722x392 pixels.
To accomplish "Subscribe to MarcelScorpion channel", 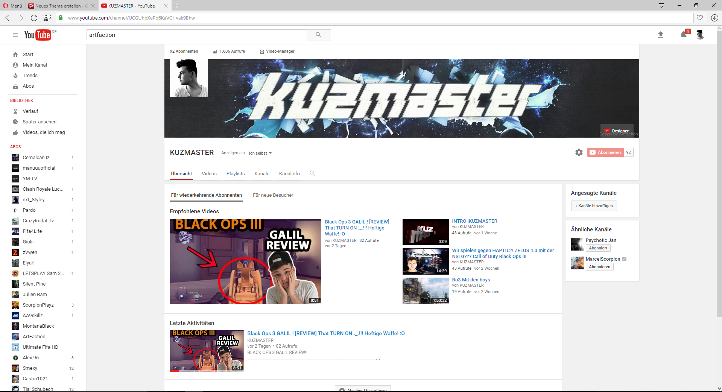I will 599,267.
